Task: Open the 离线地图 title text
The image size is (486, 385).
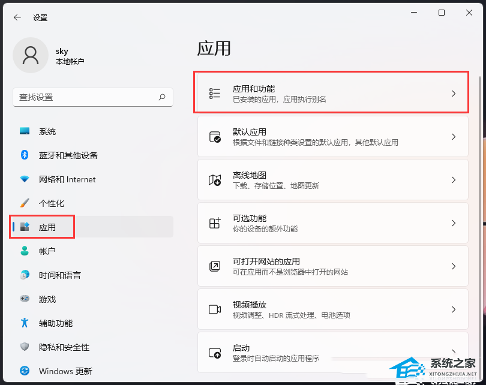Action: click(x=249, y=175)
